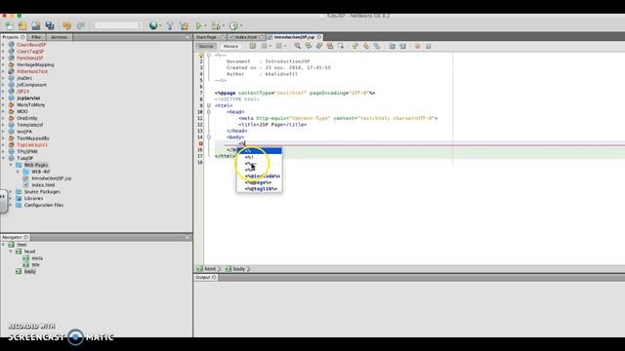Click the Redo toolbar icon
This screenshot has width=625, height=351.
coord(80,26)
